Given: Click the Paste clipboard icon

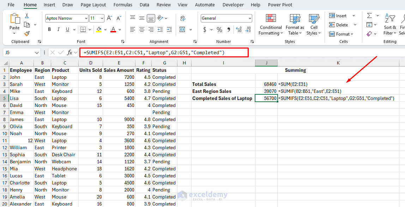Looking at the screenshot, I should (x=14, y=19).
